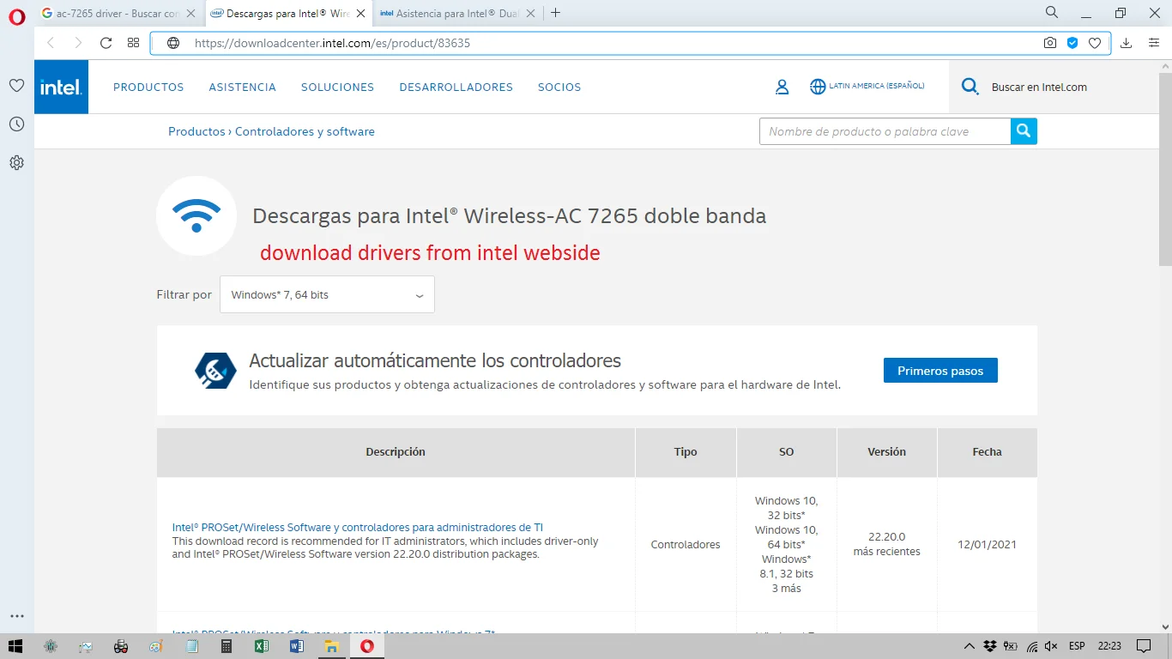Go back to the previous page
Screen dimensions: 1172x659
[x=51, y=43]
